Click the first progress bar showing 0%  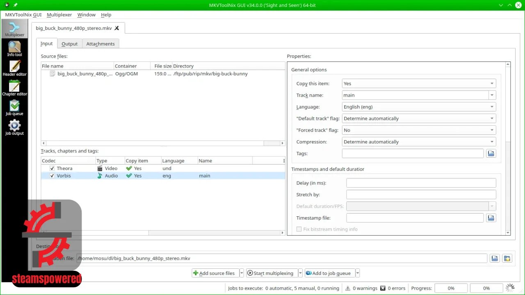[451, 288]
